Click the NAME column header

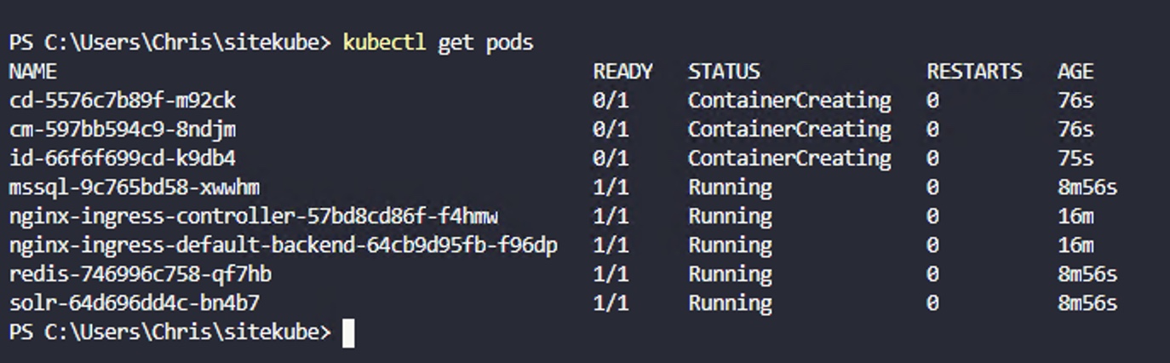click(x=33, y=72)
